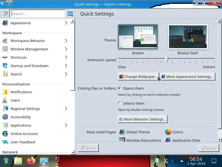The width and height of the screenshot is (222, 167).
Task: Open the Notifications settings page
Action: click(x=35, y=92)
